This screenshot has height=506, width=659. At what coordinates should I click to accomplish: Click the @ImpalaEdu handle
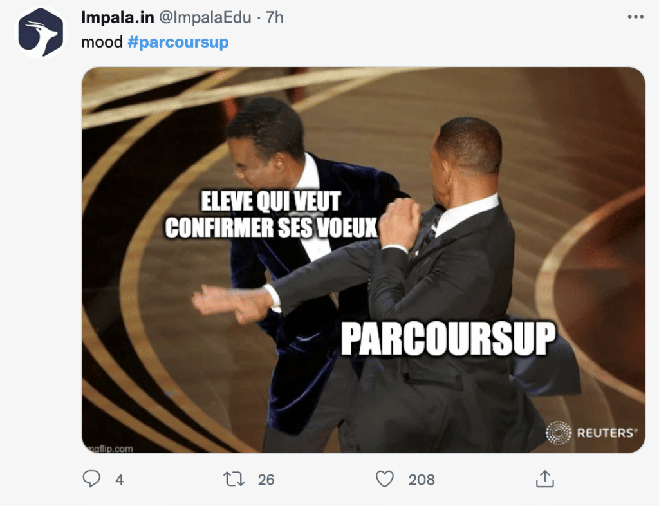point(205,17)
